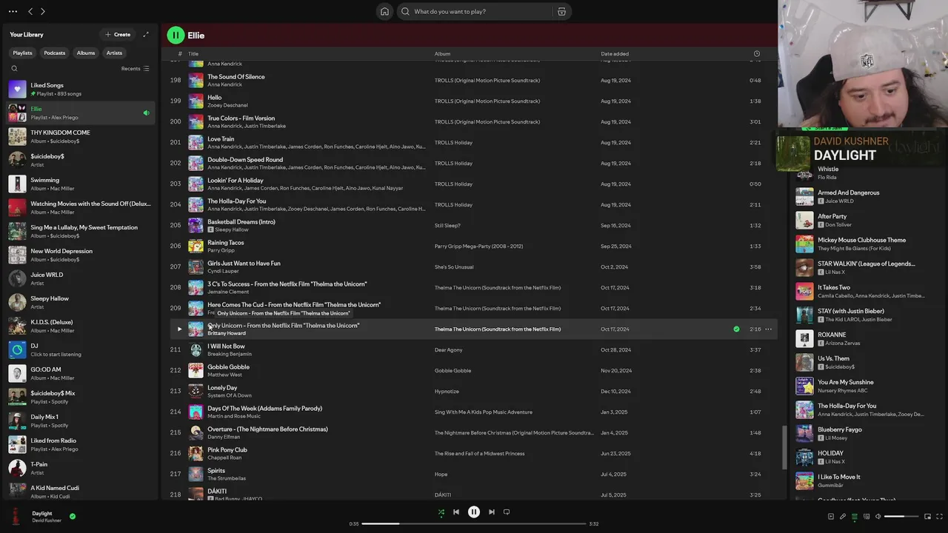
Task: Adjust the volume slider
Action: (x=901, y=516)
